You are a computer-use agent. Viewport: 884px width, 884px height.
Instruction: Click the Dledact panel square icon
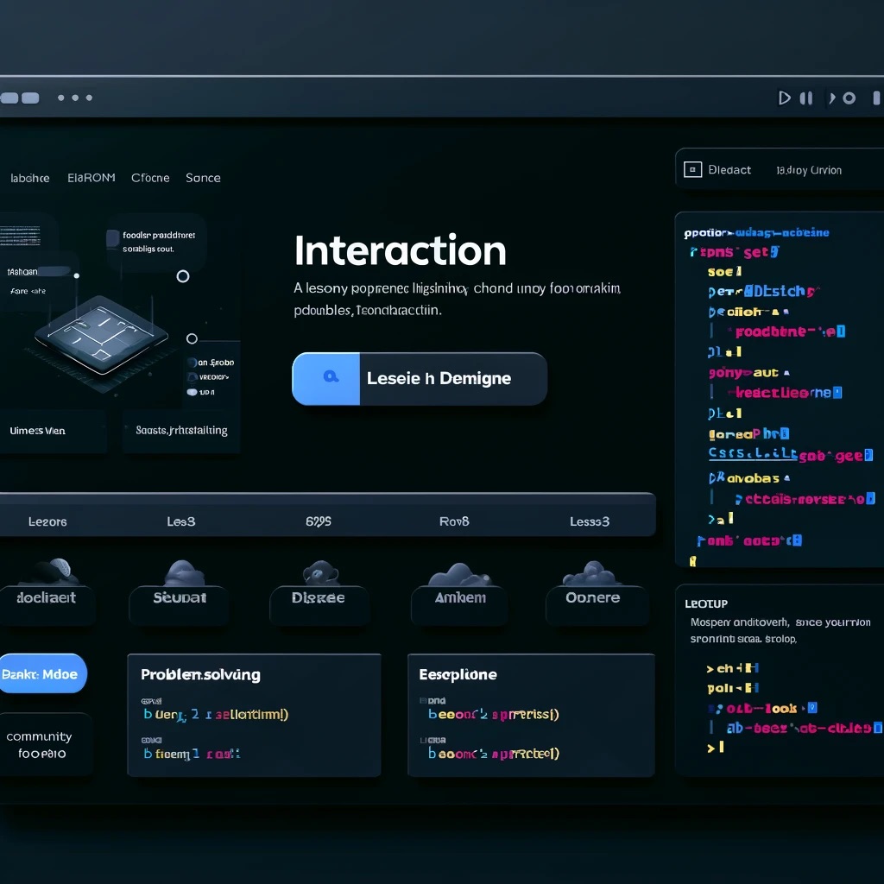point(692,169)
